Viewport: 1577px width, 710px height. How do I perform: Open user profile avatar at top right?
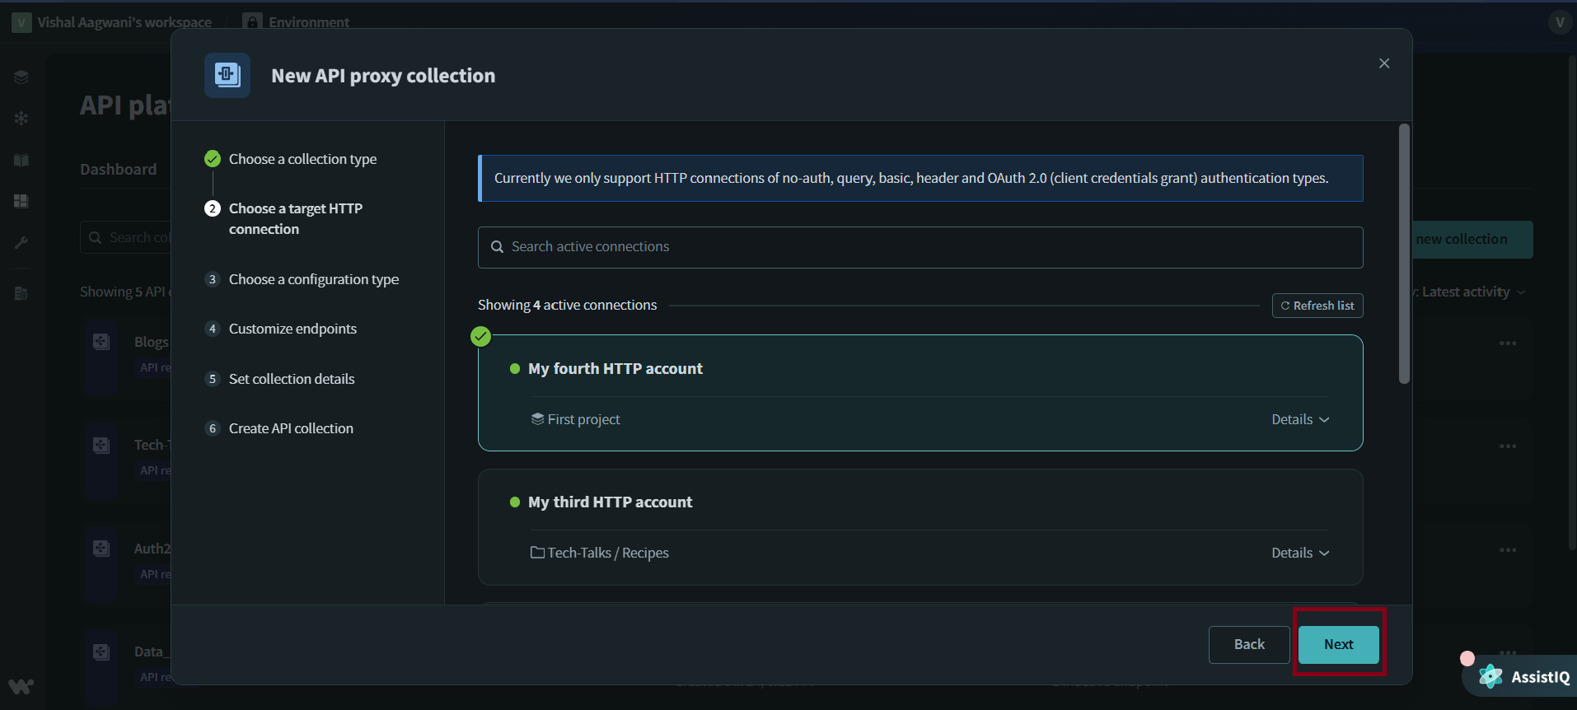1559,22
